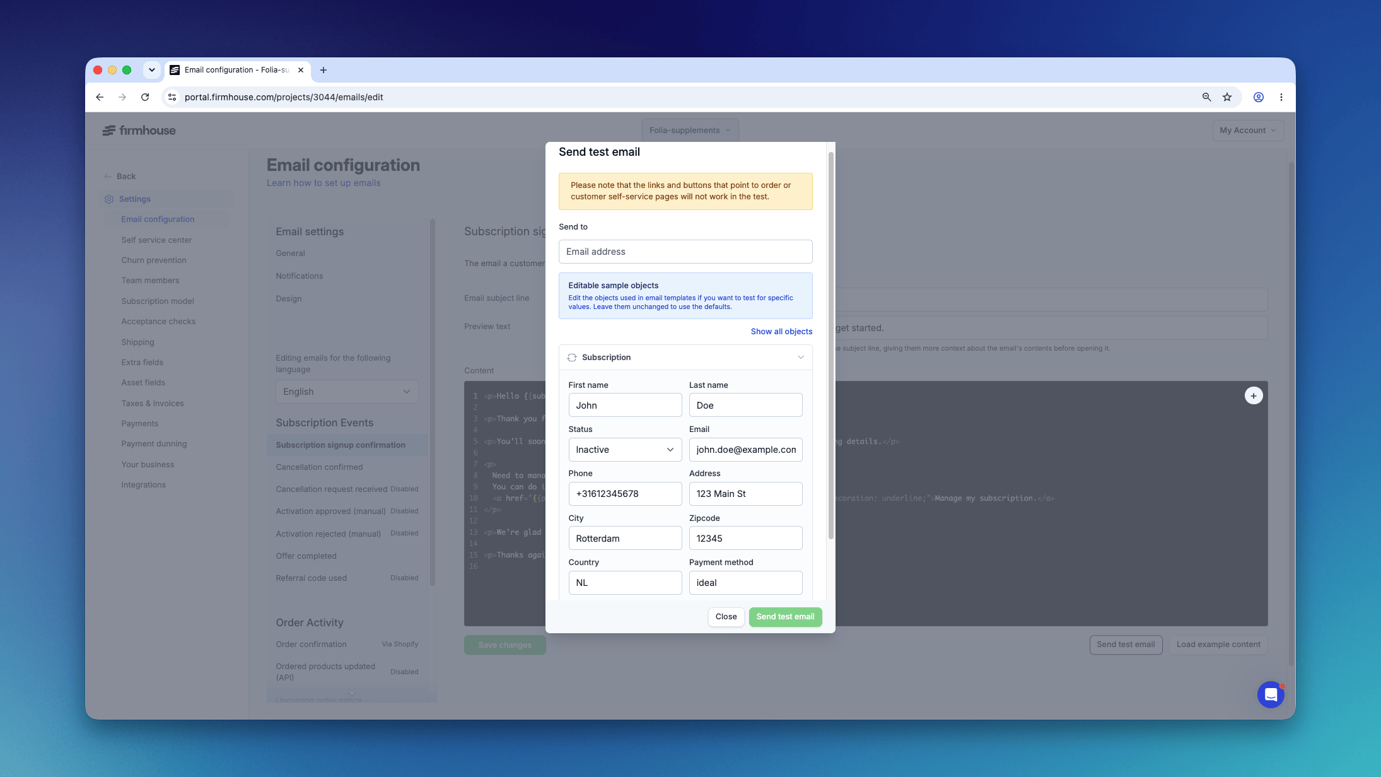
Task: Select Referral code used event
Action: pos(347,578)
